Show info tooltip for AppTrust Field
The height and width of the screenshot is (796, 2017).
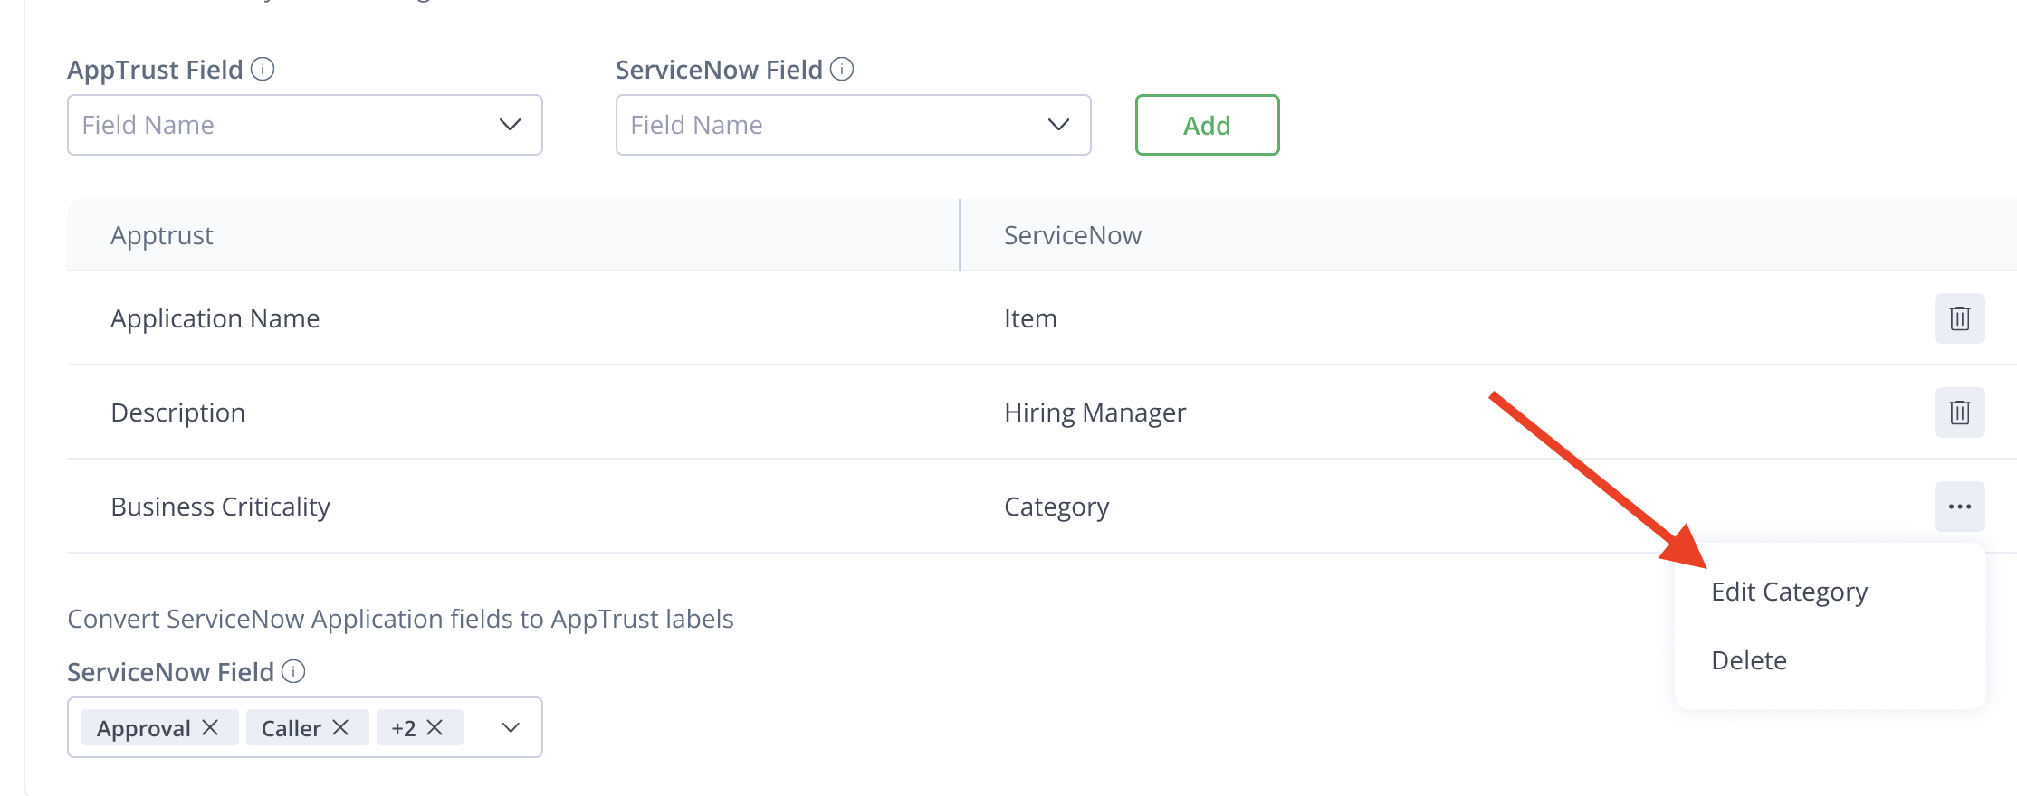click(263, 69)
